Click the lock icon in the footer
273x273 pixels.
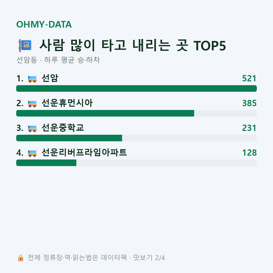point(20,258)
